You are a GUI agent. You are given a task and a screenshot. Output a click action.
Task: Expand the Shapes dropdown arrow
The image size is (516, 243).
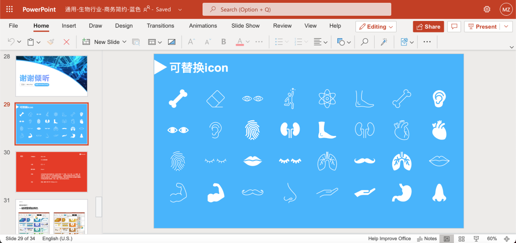(x=349, y=42)
